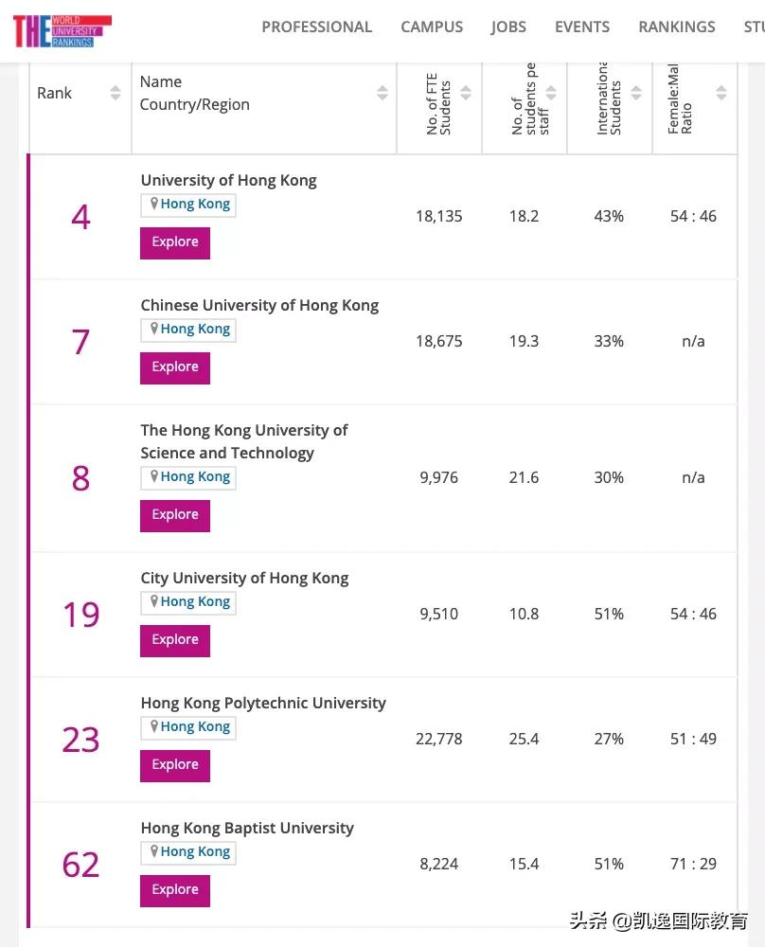Click the sort arrows for No. of FTE Students
765x947 pixels.
[465, 93]
